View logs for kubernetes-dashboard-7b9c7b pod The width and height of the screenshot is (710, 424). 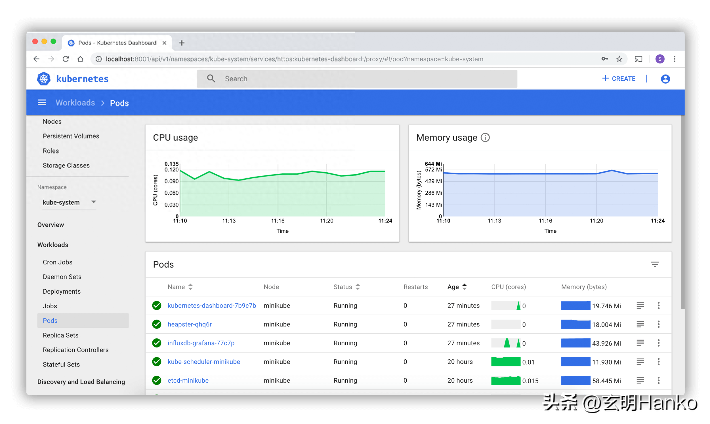coord(640,306)
